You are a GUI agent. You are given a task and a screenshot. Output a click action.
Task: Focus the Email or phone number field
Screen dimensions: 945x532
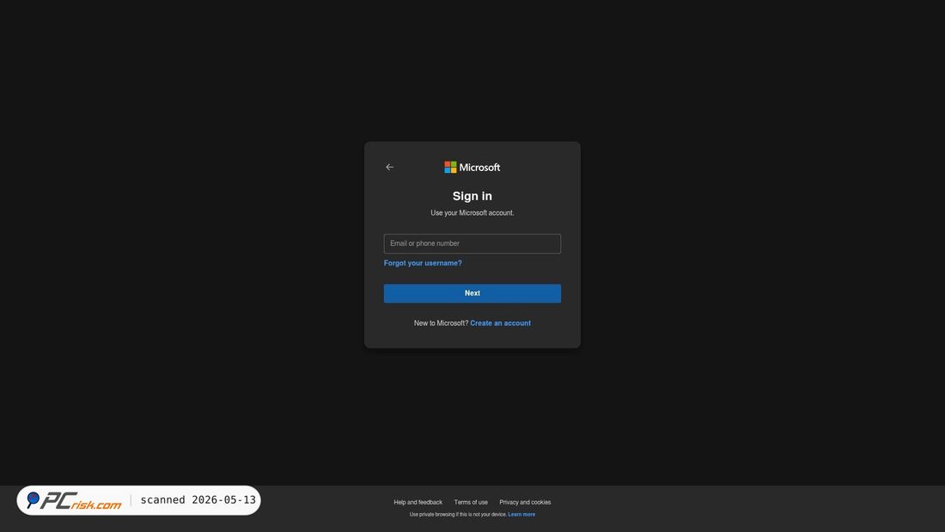(x=472, y=244)
